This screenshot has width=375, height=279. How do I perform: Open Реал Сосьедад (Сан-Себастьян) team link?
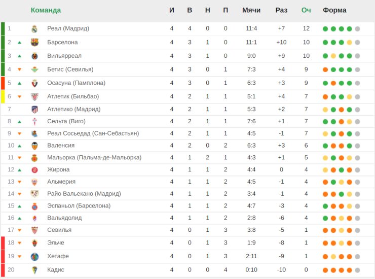click(x=93, y=133)
